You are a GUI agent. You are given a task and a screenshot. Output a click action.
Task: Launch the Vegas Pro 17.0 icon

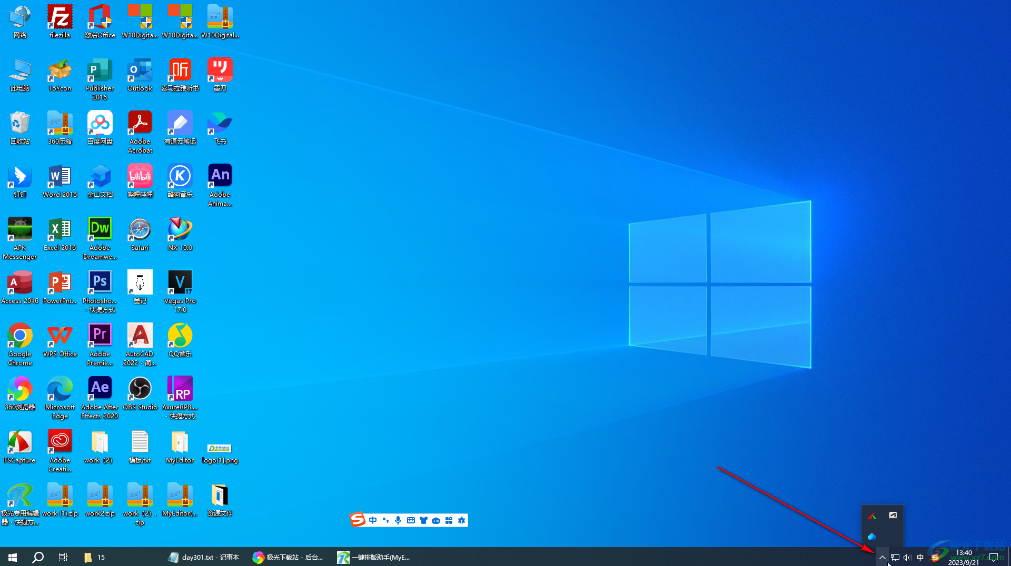pos(180,291)
